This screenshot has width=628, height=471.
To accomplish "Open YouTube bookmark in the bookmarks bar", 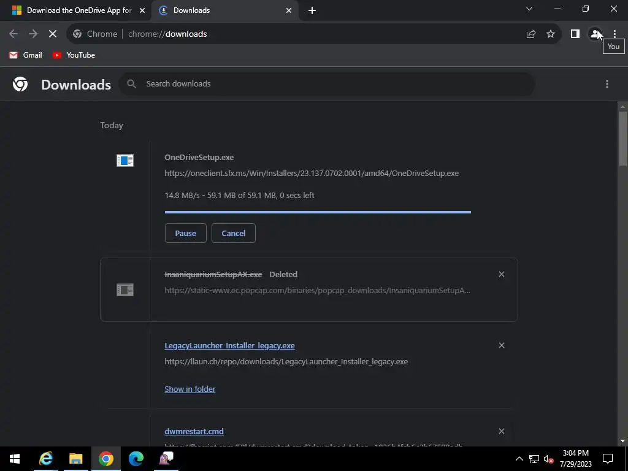I will [x=74, y=55].
